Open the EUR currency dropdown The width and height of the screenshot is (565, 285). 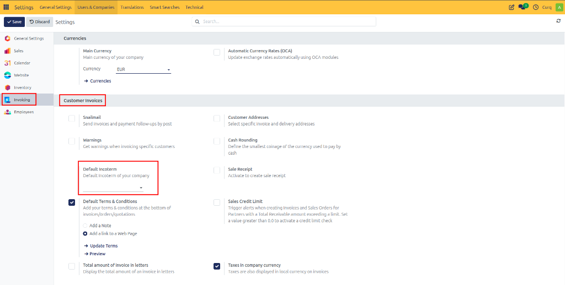click(x=143, y=69)
